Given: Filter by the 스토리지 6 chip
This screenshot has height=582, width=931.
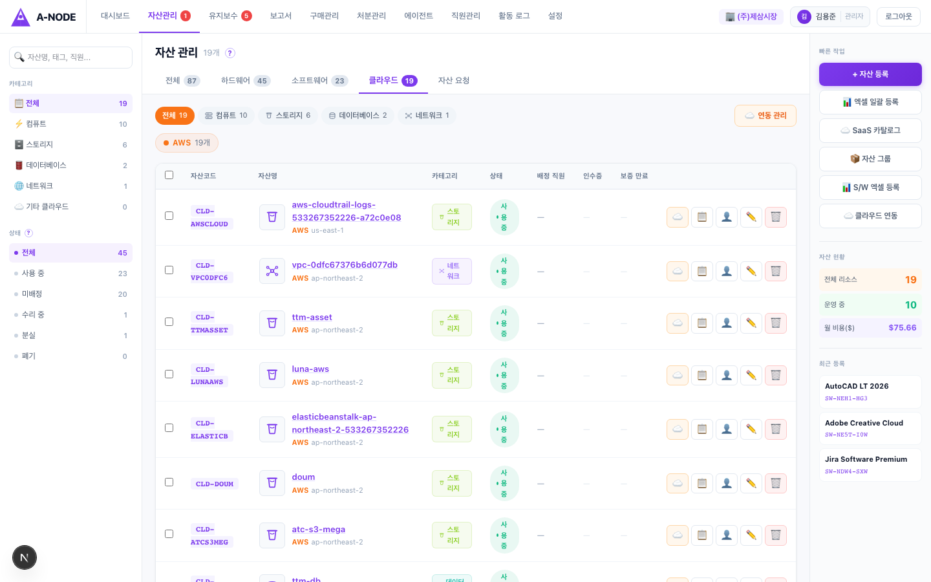Looking at the screenshot, I should (288, 116).
